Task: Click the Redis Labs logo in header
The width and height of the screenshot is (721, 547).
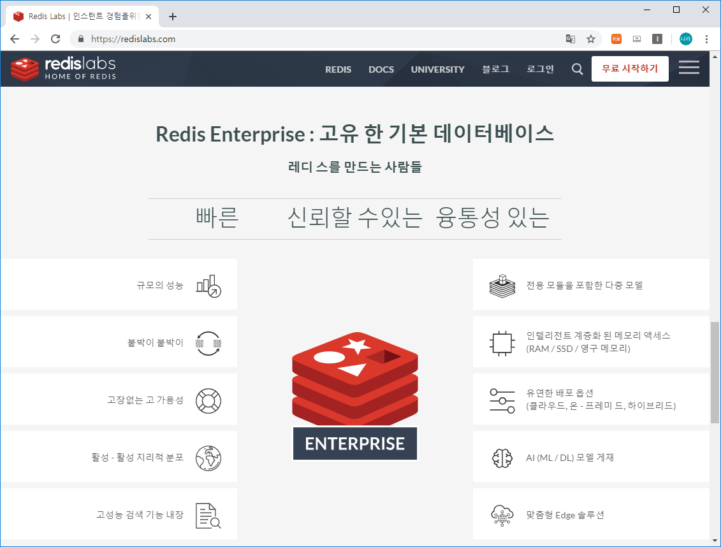Action: click(64, 69)
